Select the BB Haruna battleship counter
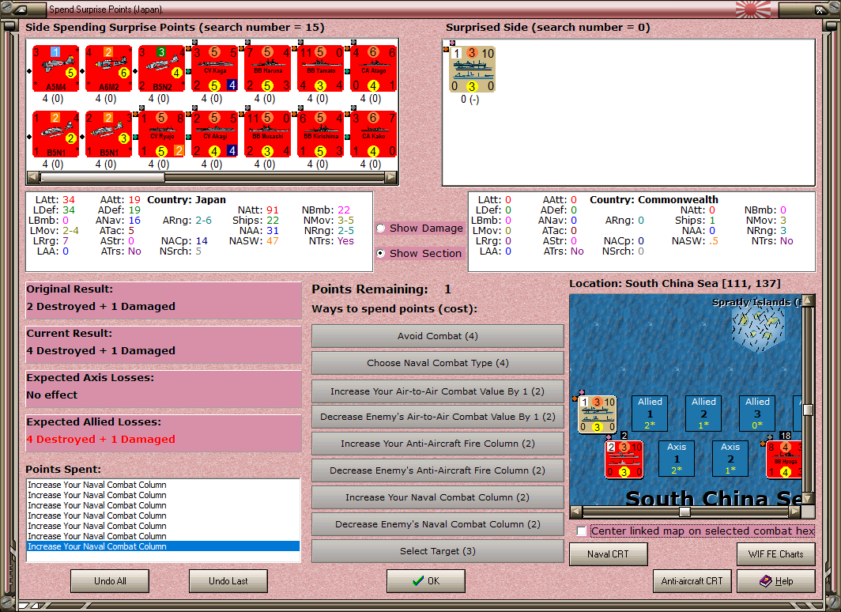The image size is (841, 612). (x=268, y=69)
